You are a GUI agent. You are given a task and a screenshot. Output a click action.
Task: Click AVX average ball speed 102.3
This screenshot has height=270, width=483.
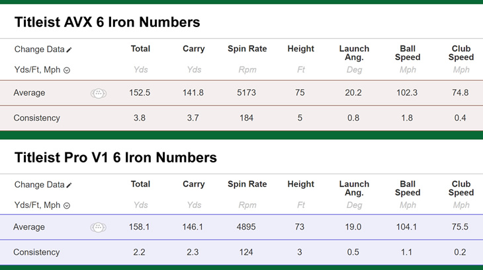click(x=407, y=93)
